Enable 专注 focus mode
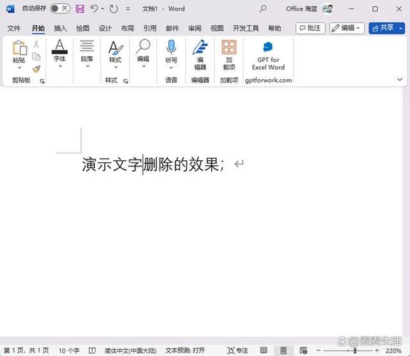 click(x=237, y=350)
